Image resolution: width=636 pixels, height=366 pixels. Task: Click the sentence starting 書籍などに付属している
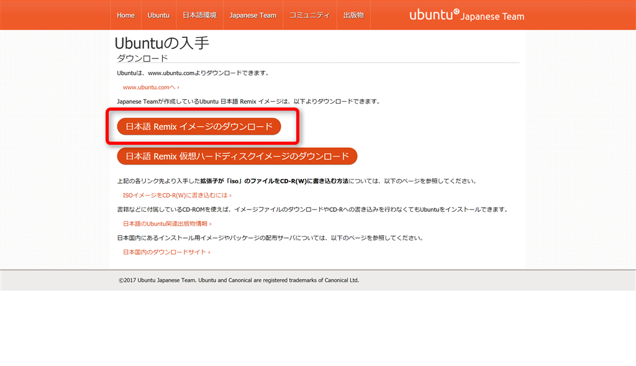point(313,209)
